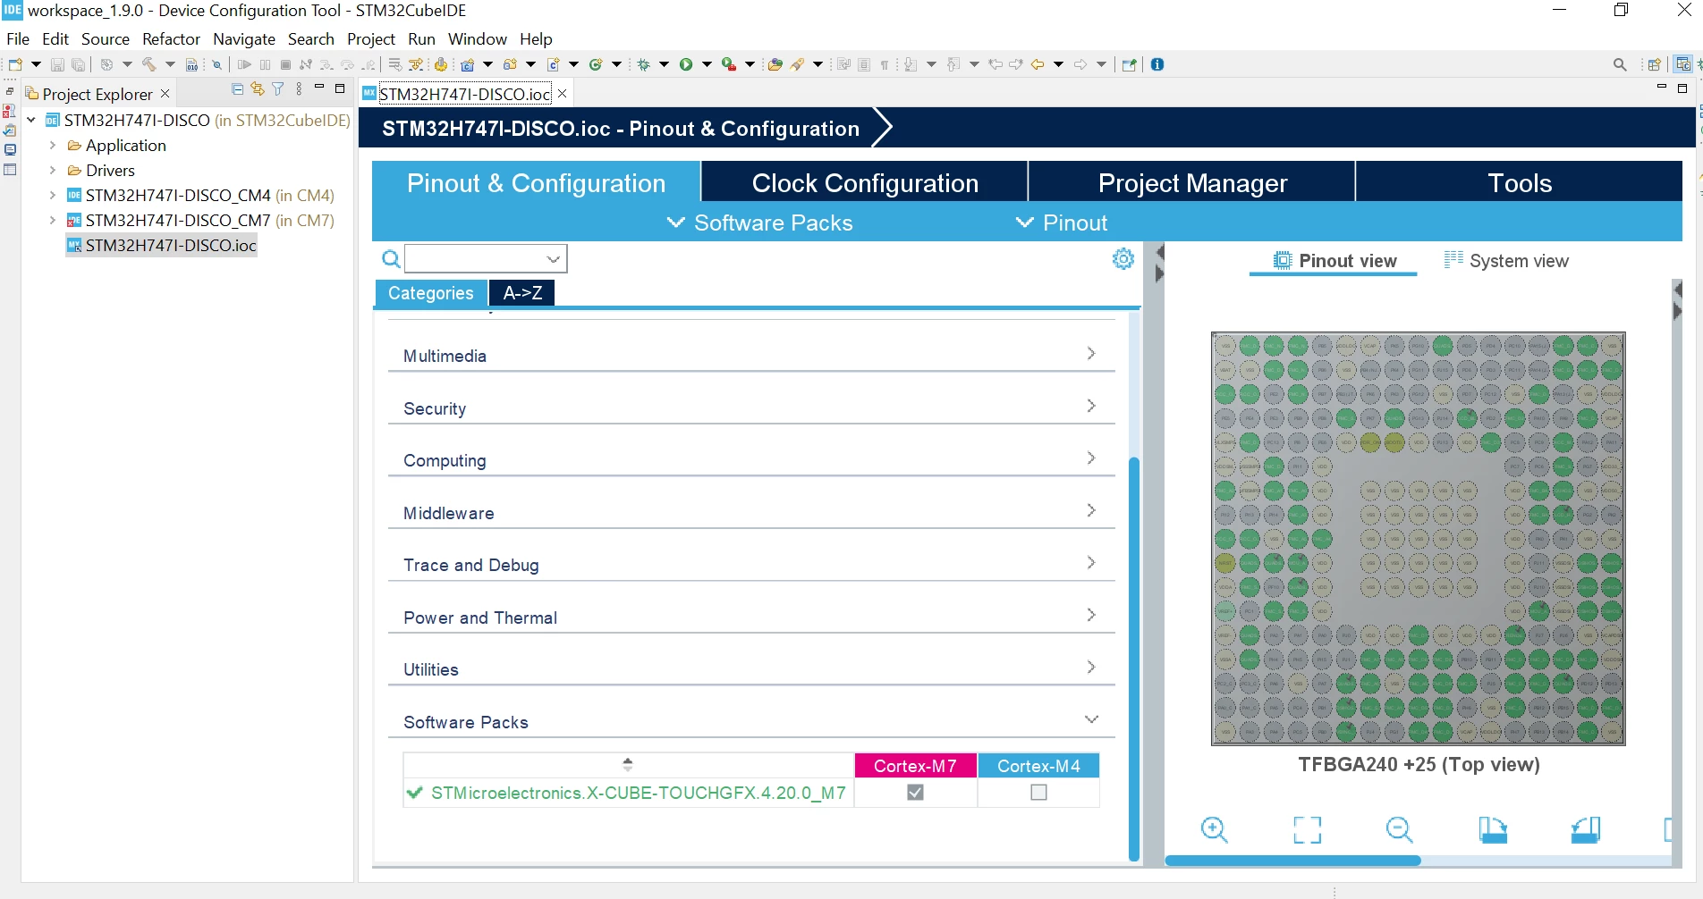Click the Save All toolbar icon
The image size is (1703, 899).
click(78, 64)
